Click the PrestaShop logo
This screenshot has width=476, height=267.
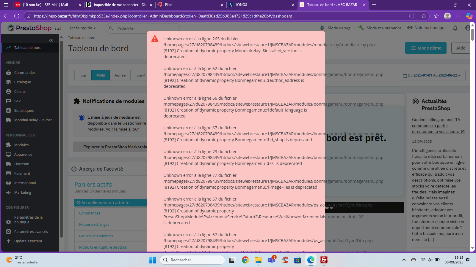30,28
